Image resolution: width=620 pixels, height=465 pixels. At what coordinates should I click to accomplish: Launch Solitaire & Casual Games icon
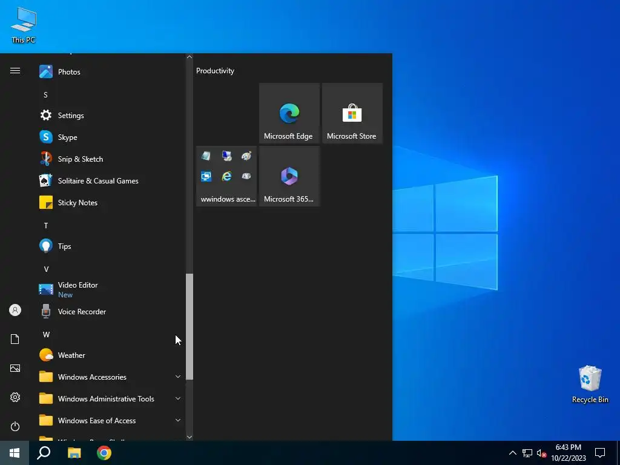(46, 180)
